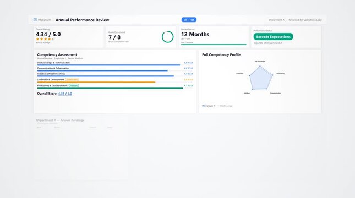The height and width of the screenshot is (198, 355).
Task: Click the orange Leadership & Development bar
Action: click(96, 82)
